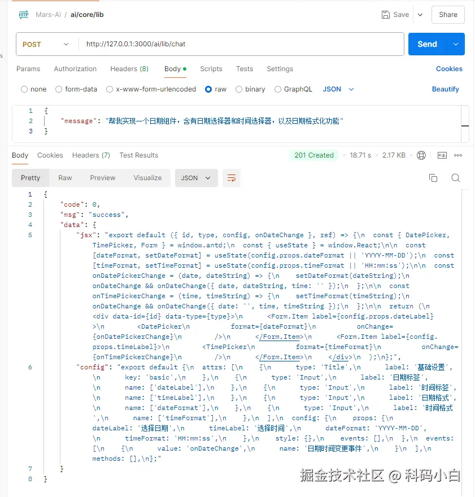
Task: Click the format response body icon
Action: tap(231, 177)
